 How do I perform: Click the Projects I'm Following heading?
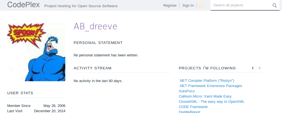click(x=207, y=68)
